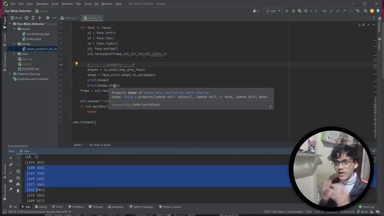Screen dimensions: 384x216
Task: Click the green Debug bug icon in toolbar
Action: [293, 11]
